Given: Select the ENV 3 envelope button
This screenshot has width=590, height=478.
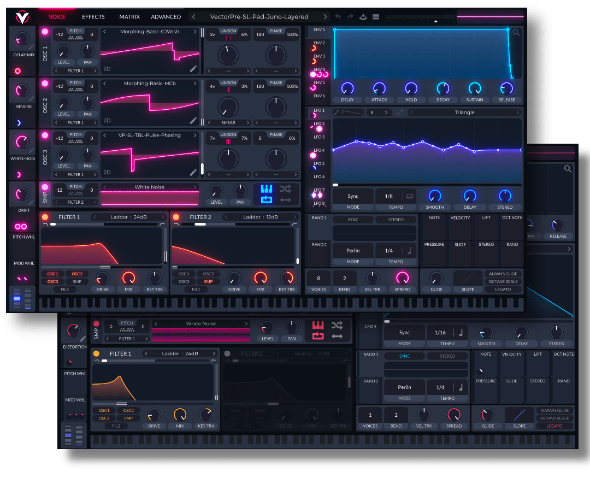Looking at the screenshot, I should (x=319, y=56).
